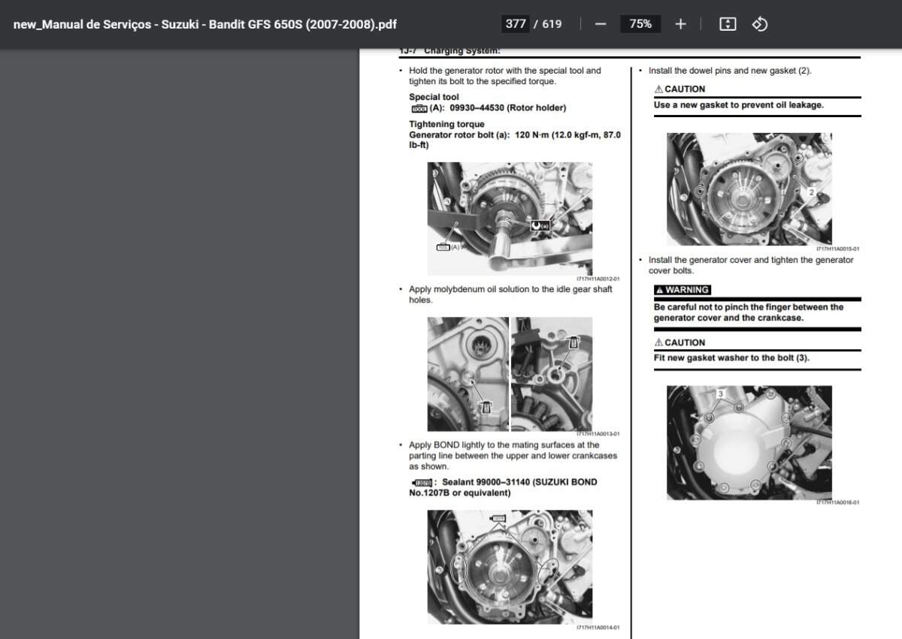Screen dimensions: 902x639
Task: Click the zoom out minus button
Action: [x=600, y=24]
